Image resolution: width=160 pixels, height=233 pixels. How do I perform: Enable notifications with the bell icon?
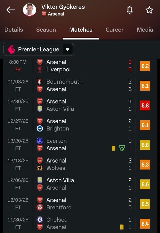[130, 10]
